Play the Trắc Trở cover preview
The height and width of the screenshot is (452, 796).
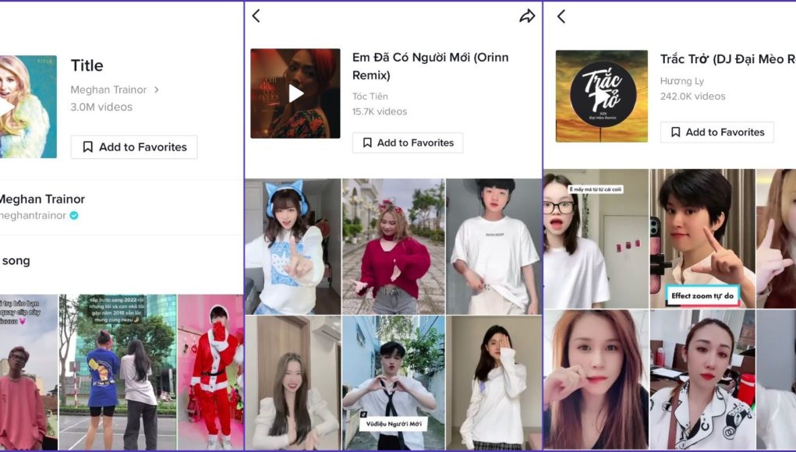tap(602, 96)
